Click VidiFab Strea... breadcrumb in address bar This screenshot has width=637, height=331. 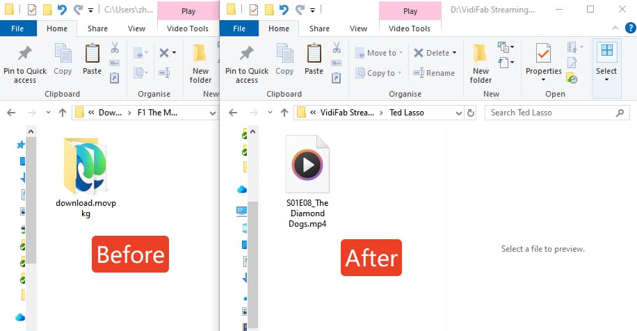pyautogui.click(x=347, y=113)
